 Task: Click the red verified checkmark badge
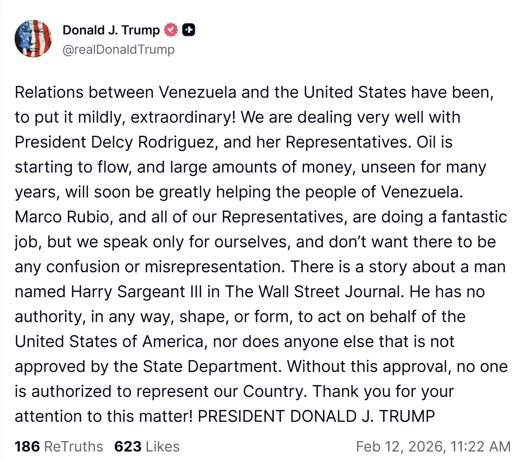click(x=171, y=30)
